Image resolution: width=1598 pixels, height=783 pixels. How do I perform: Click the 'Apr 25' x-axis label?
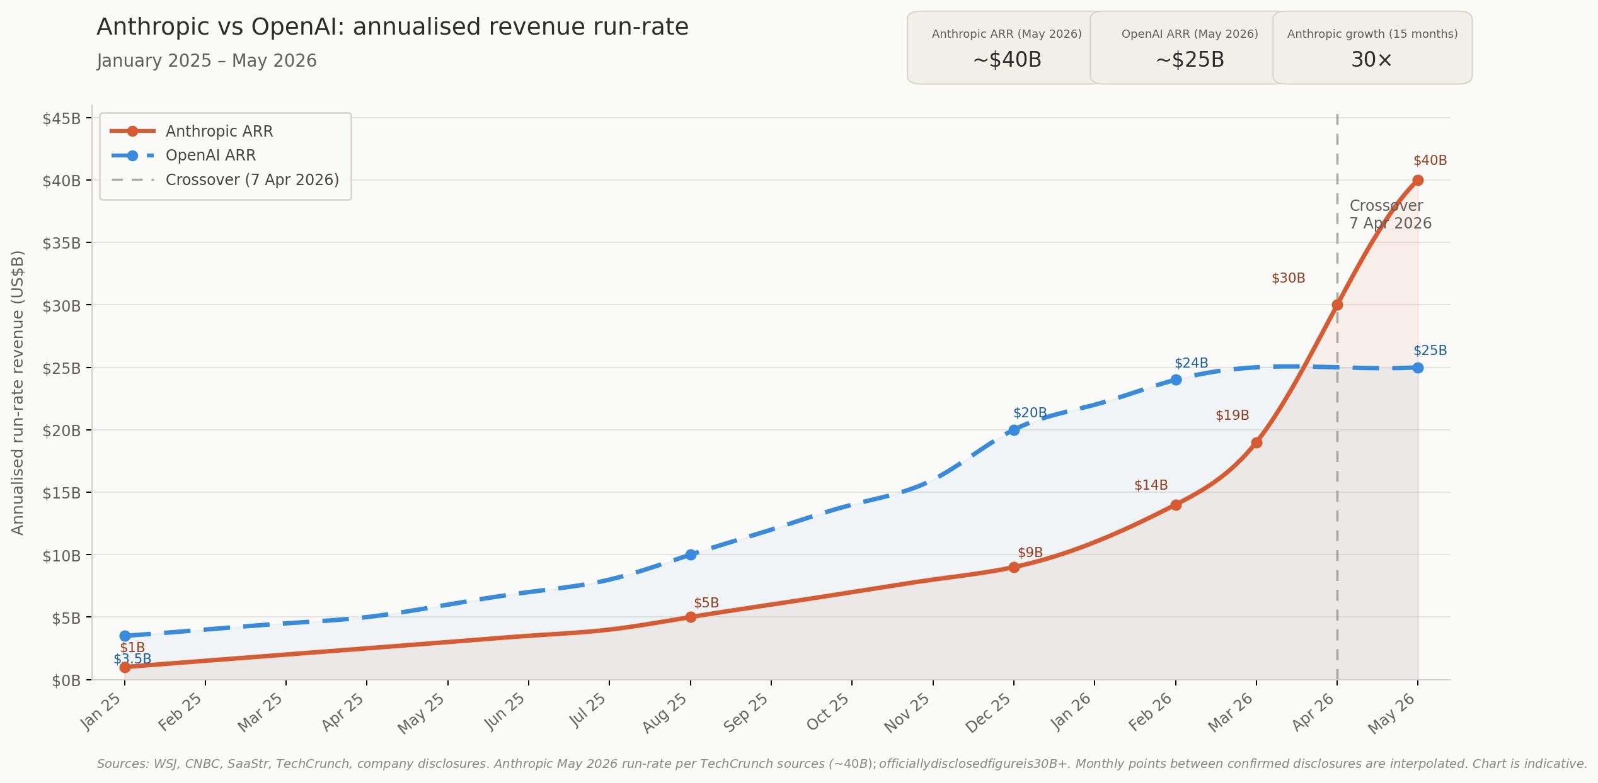[343, 712]
